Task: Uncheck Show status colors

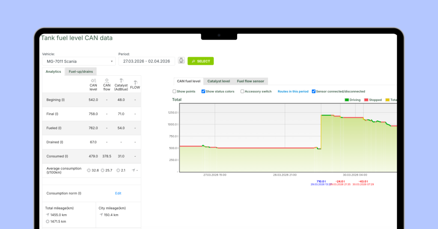Action: (x=203, y=91)
